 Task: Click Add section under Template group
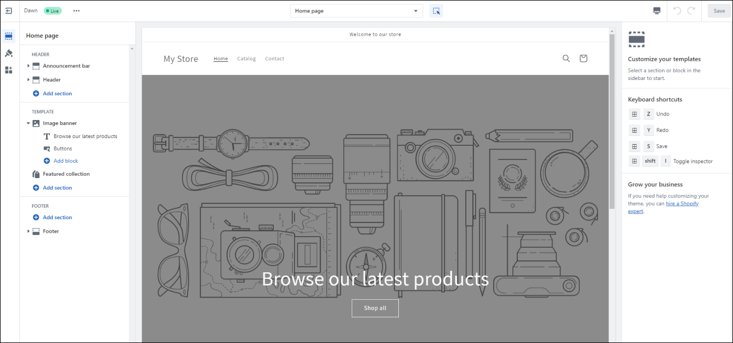57,188
